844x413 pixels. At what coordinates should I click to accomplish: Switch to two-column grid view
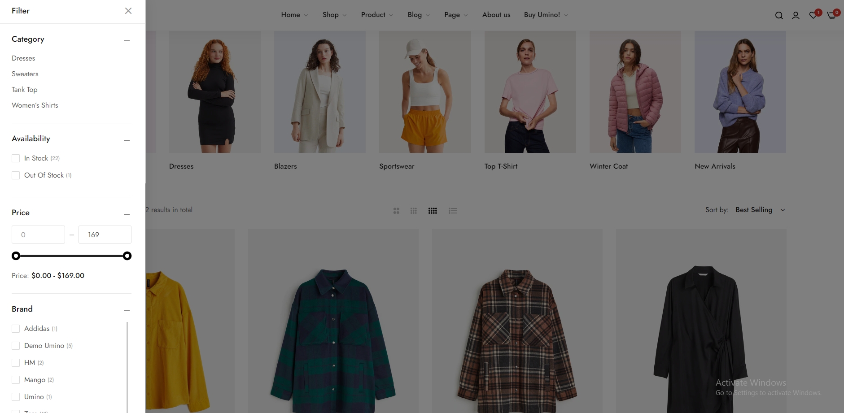(x=396, y=211)
